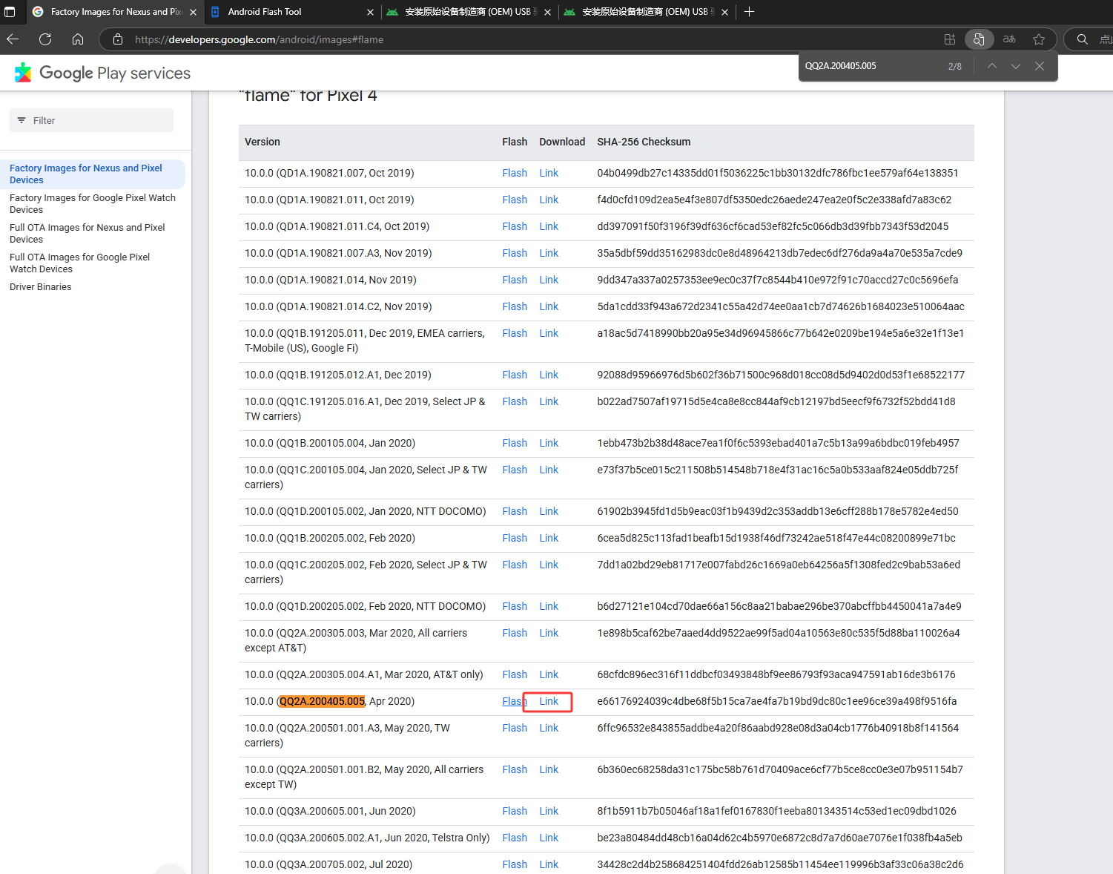View site security lock information
The width and height of the screenshot is (1113, 874).
(118, 39)
